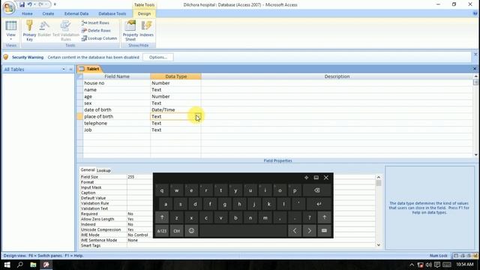The height and width of the screenshot is (270, 480).
Task: Click the age row Number data type
Action: pyautogui.click(x=175, y=97)
